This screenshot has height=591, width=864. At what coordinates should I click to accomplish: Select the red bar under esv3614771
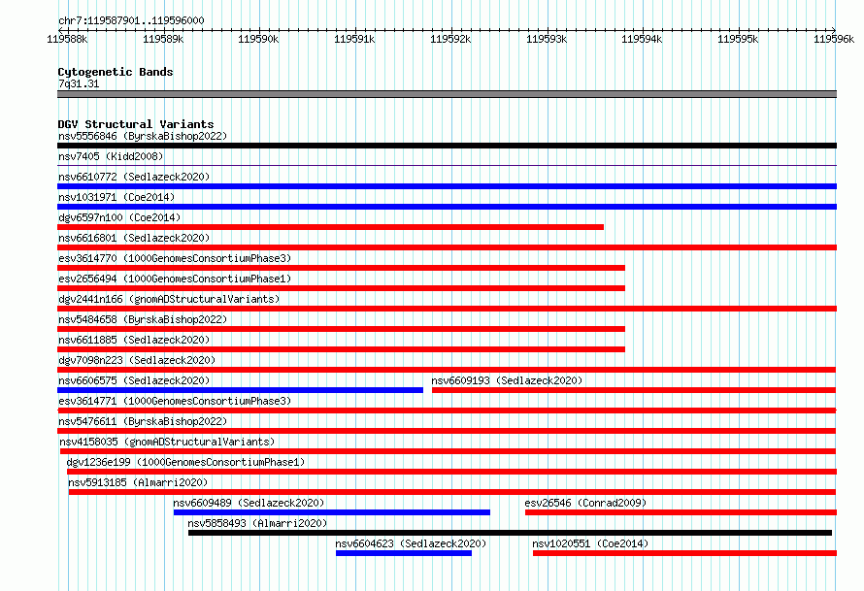coord(447,410)
